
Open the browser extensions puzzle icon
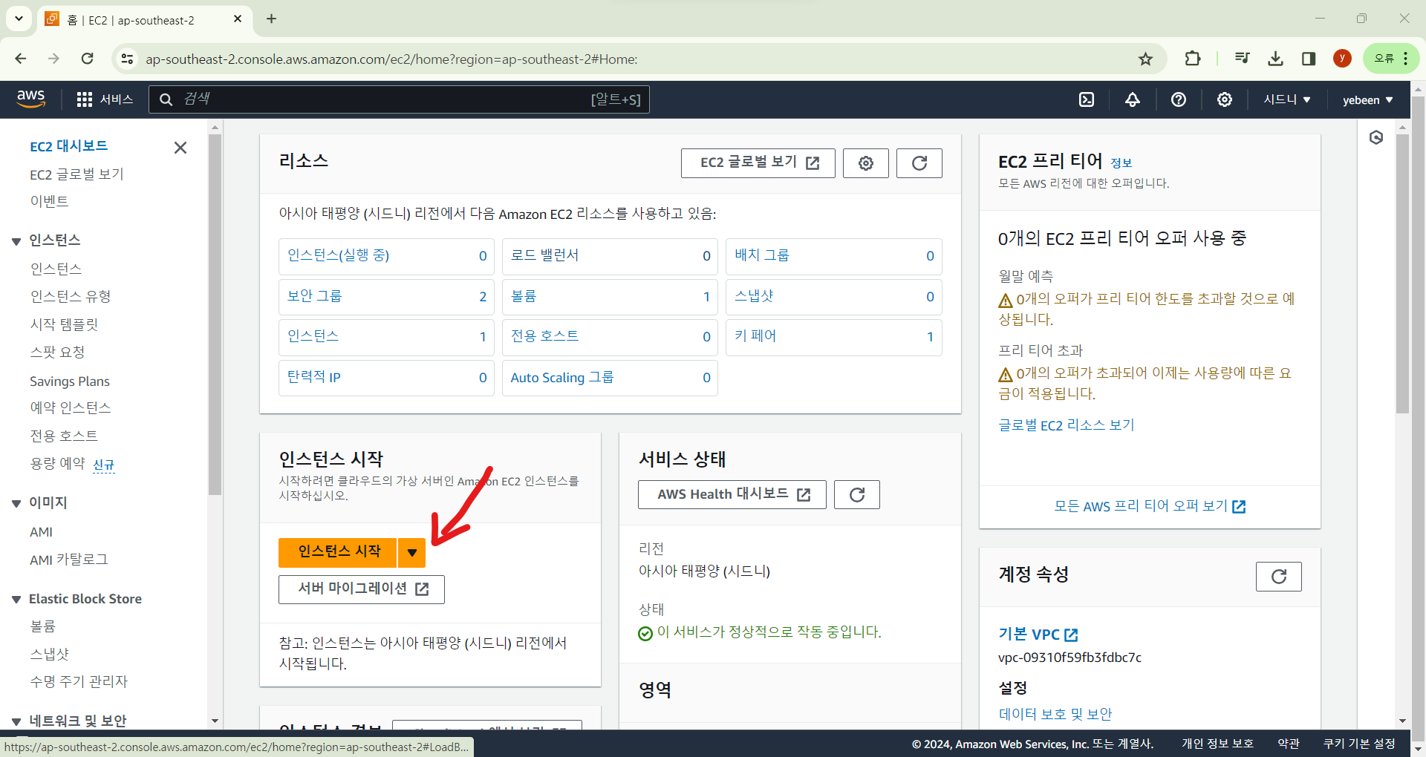point(1193,59)
